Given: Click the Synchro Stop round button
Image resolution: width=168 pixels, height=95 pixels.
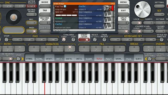Looking at the screenshot, I should point(73,40).
